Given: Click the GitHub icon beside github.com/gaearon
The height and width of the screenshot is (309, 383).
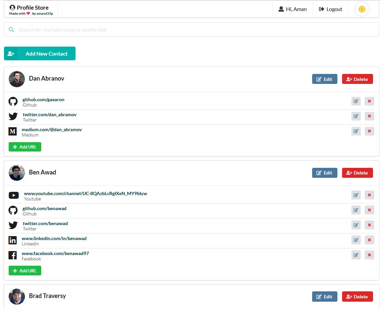Looking at the screenshot, I should [x=13, y=101].
